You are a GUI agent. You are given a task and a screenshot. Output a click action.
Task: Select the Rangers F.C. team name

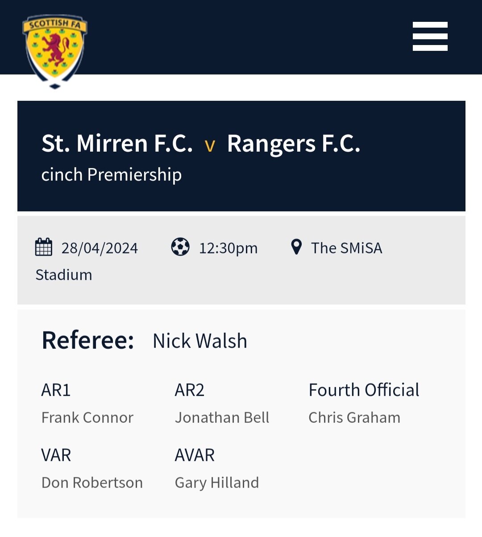(x=294, y=145)
